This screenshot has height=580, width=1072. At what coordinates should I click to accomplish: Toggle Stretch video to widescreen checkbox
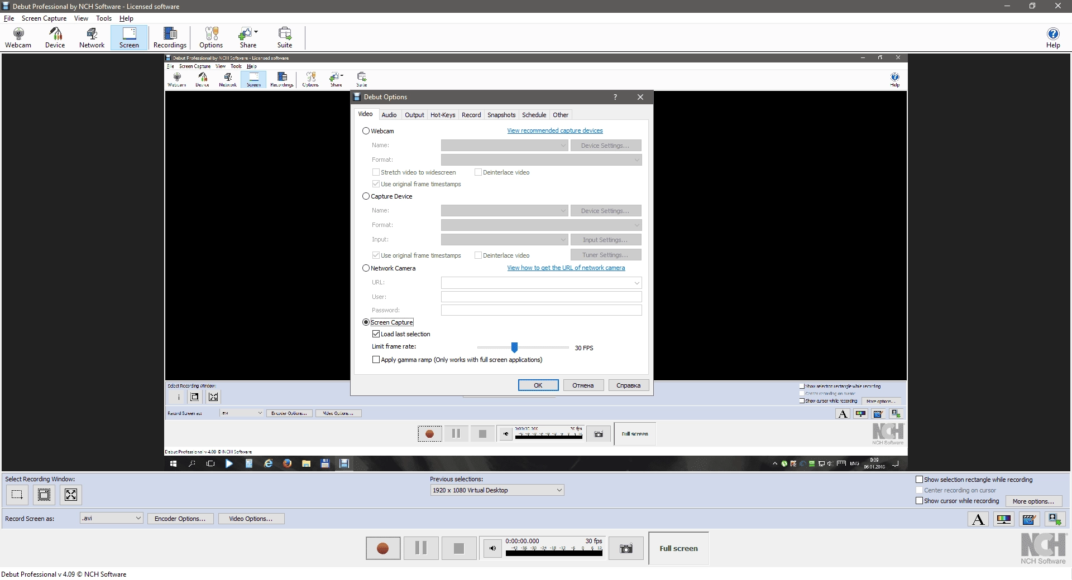click(376, 172)
